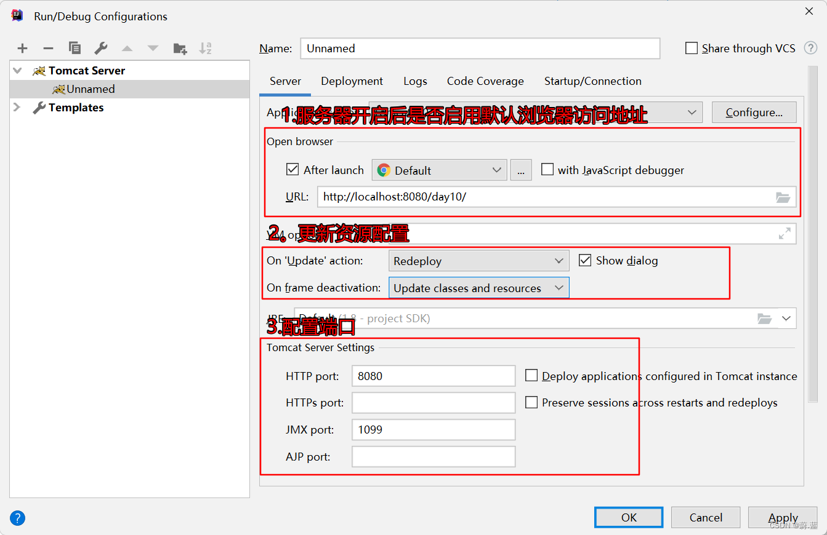The width and height of the screenshot is (827, 535).
Task: Confirm with the OK button
Action: (x=629, y=517)
